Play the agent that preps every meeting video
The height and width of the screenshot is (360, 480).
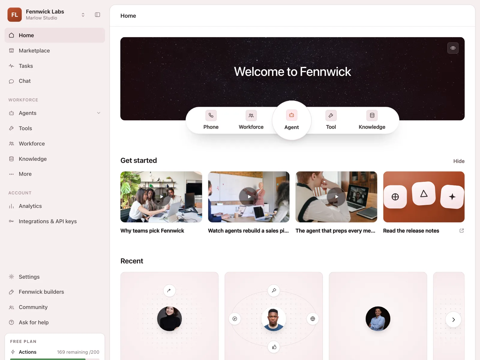(336, 197)
